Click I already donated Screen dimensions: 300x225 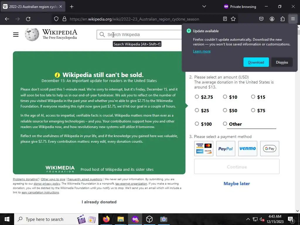point(99,202)
